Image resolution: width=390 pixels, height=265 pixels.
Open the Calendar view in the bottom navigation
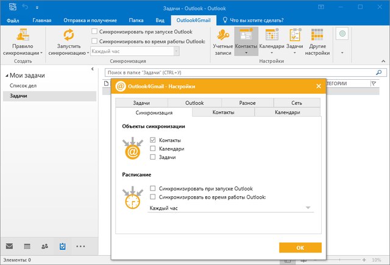click(27, 246)
